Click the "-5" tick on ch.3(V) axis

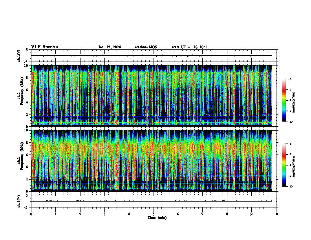tap(26, 207)
